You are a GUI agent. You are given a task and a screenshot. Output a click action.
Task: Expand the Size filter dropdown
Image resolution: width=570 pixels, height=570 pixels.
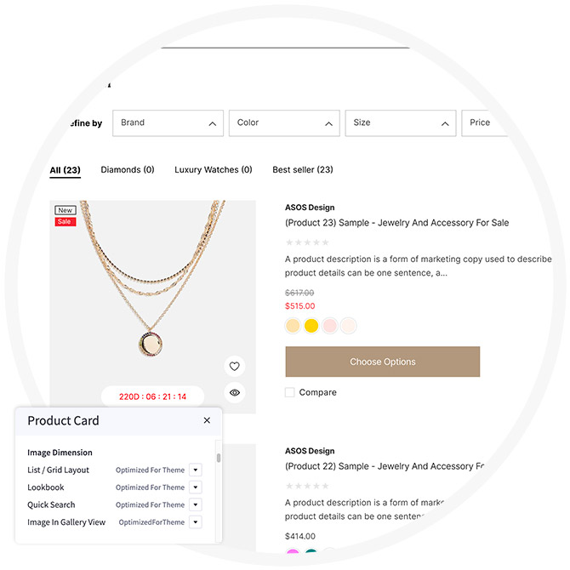coord(400,123)
